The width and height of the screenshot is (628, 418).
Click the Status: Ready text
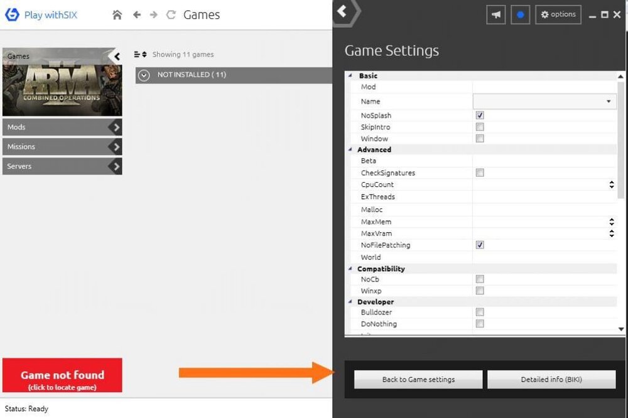click(x=26, y=409)
